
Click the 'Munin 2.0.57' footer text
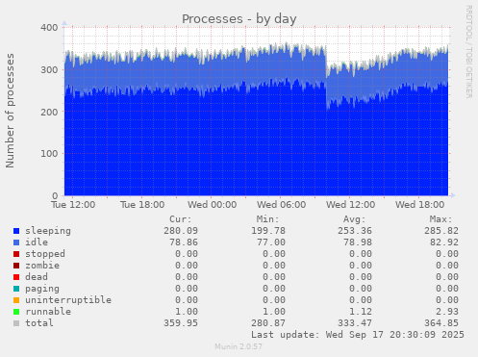[x=239, y=346]
